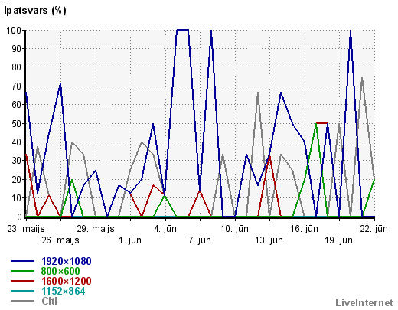Screen dimensions: 398x310
Task: Click the 40 value on y-axis
Action: 17,142
